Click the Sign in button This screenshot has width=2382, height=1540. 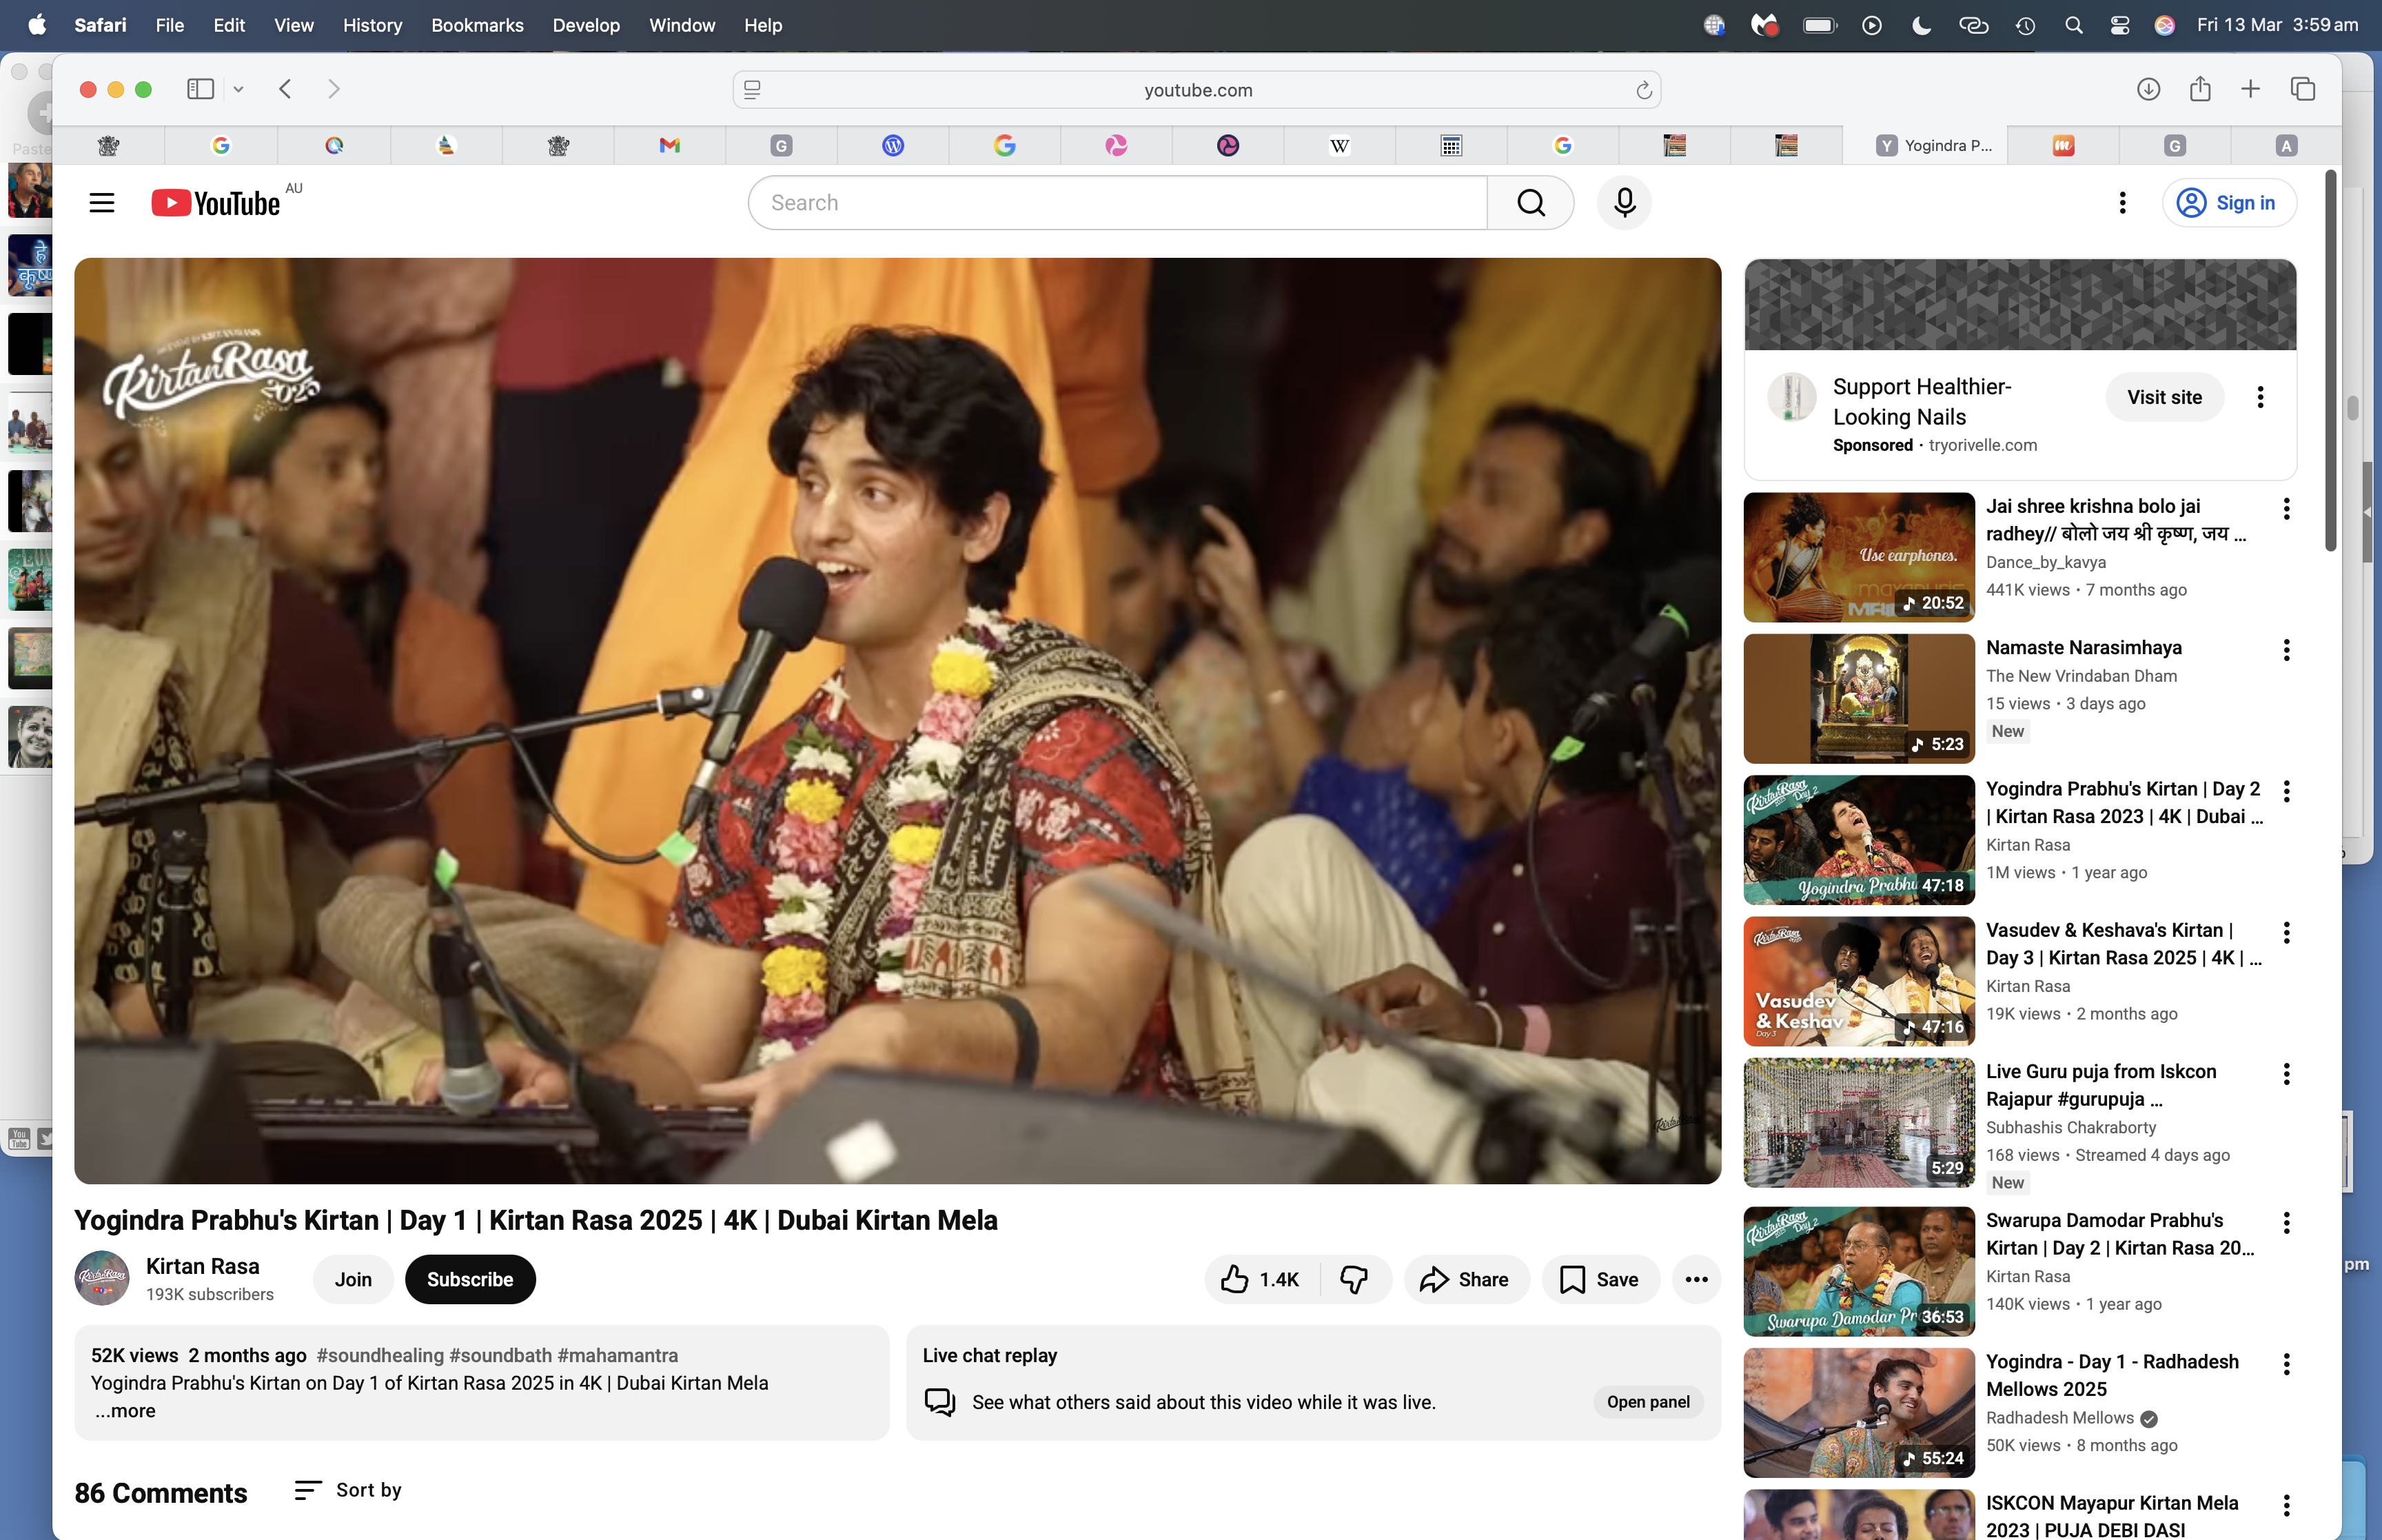click(2228, 203)
